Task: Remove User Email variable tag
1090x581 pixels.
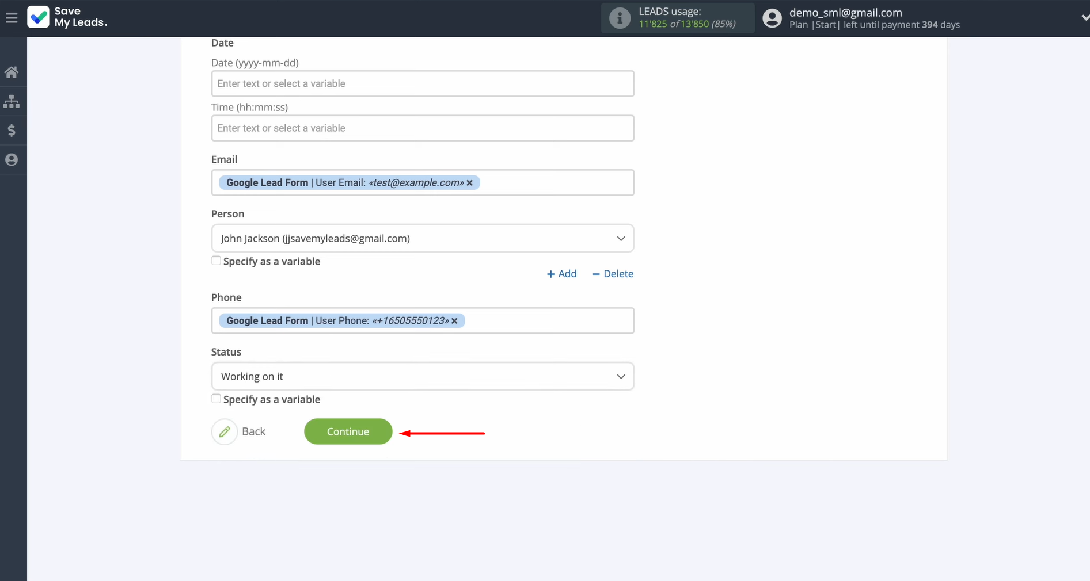Action: 470,183
